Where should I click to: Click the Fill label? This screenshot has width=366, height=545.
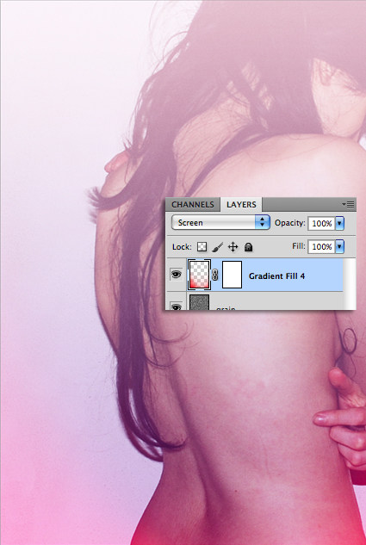[x=299, y=246]
